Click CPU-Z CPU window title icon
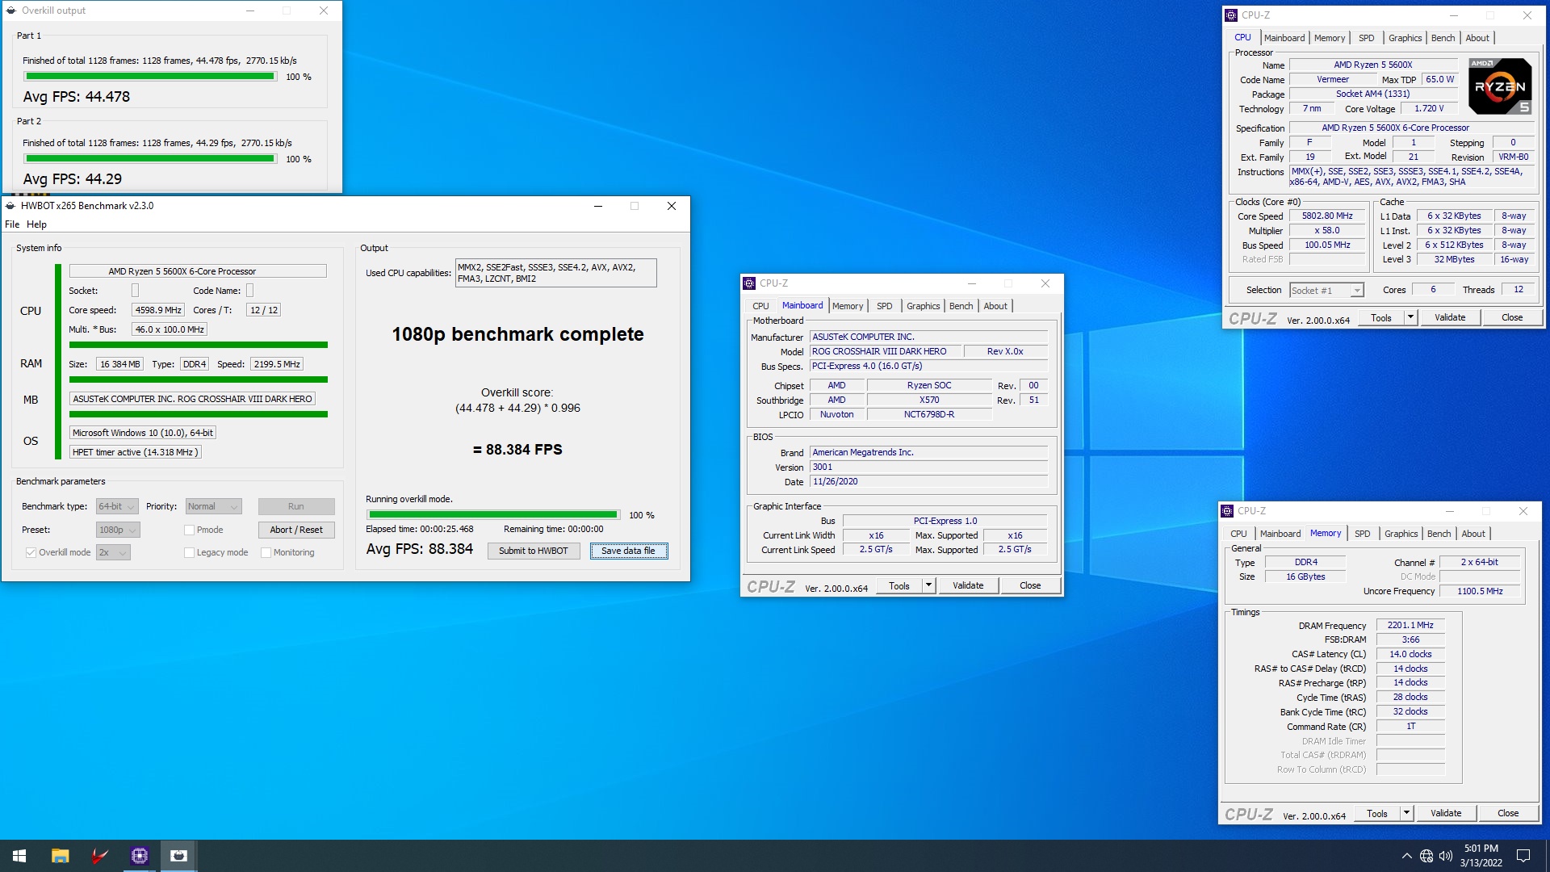This screenshot has height=872, width=1550. (x=1231, y=15)
